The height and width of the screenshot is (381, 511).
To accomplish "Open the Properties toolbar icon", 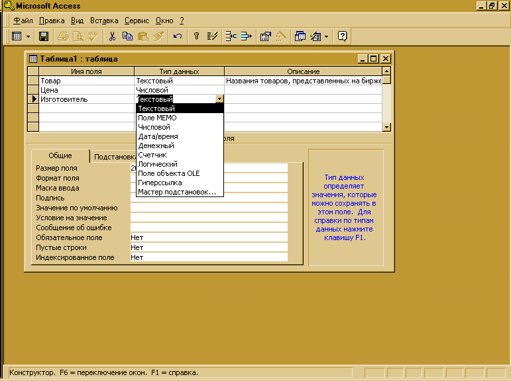I will [x=266, y=36].
